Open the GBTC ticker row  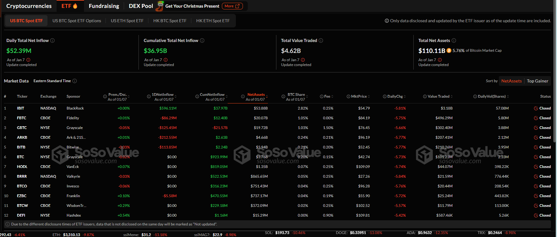(x=277, y=128)
